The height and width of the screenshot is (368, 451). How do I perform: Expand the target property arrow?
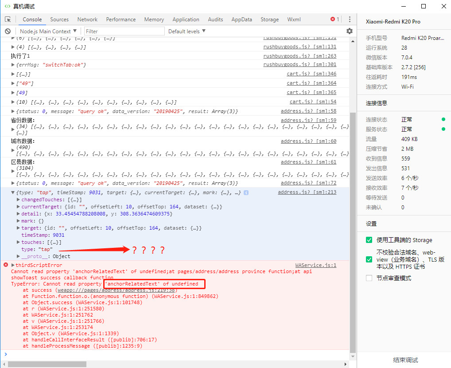19,228
